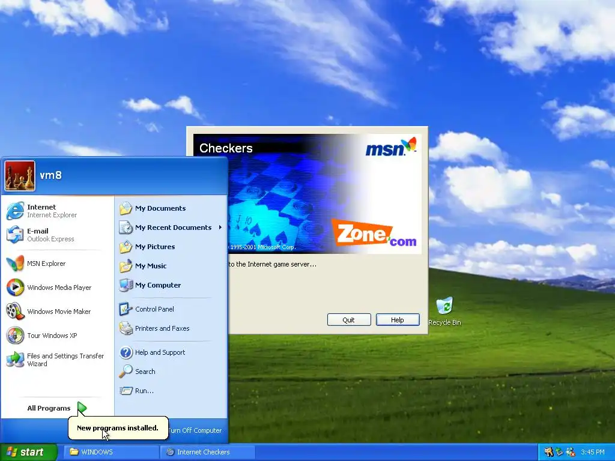Click the first system tray icon
The image size is (615, 461).
[x=548, y=452]
